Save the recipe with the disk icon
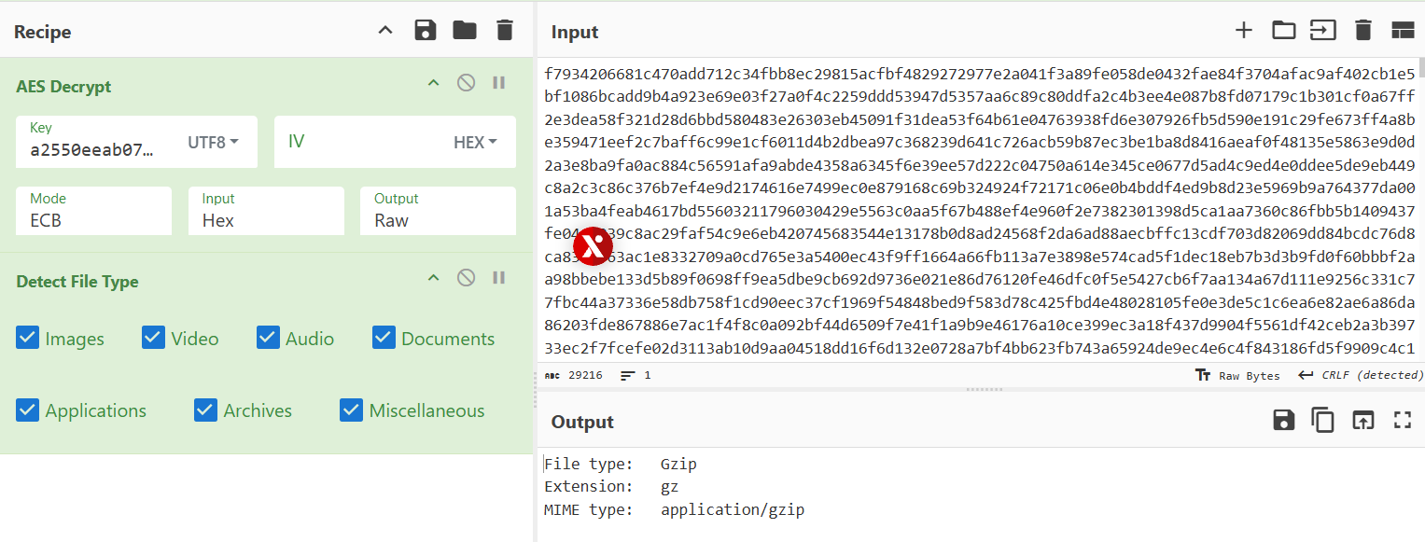Viewport: 1425px width, 542px height. coord(426,31)
